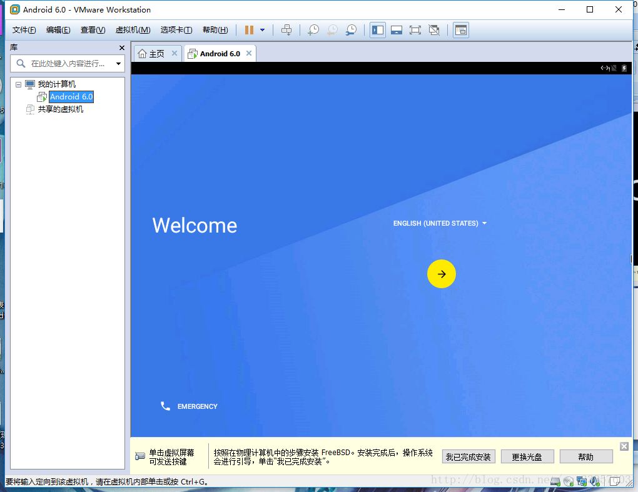638x492 pixels.
Task: Click the Send Ctrl+Alt+Del toolbar icon
Action: (x=286, y=29)
